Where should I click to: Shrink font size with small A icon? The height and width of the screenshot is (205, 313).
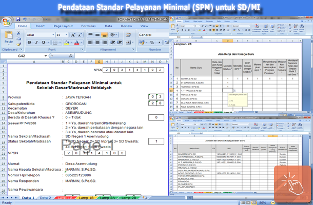pyautogui.click(x=80, y=35)
